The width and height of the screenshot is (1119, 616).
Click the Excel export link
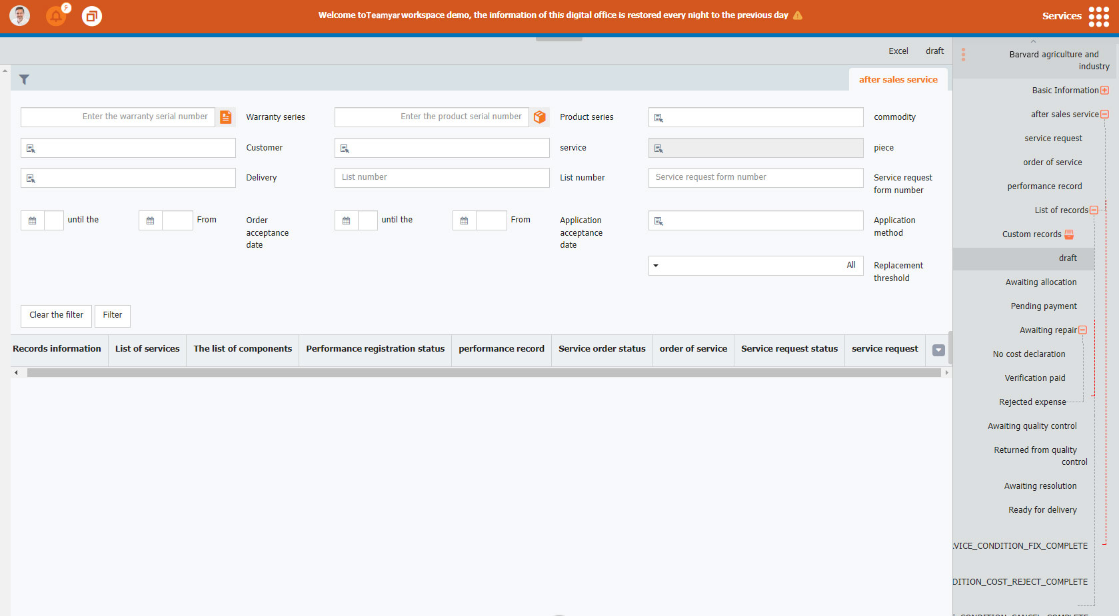click(x=898, y=51)
